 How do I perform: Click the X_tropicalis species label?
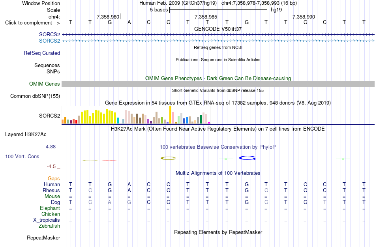click(x=47, y=220)
